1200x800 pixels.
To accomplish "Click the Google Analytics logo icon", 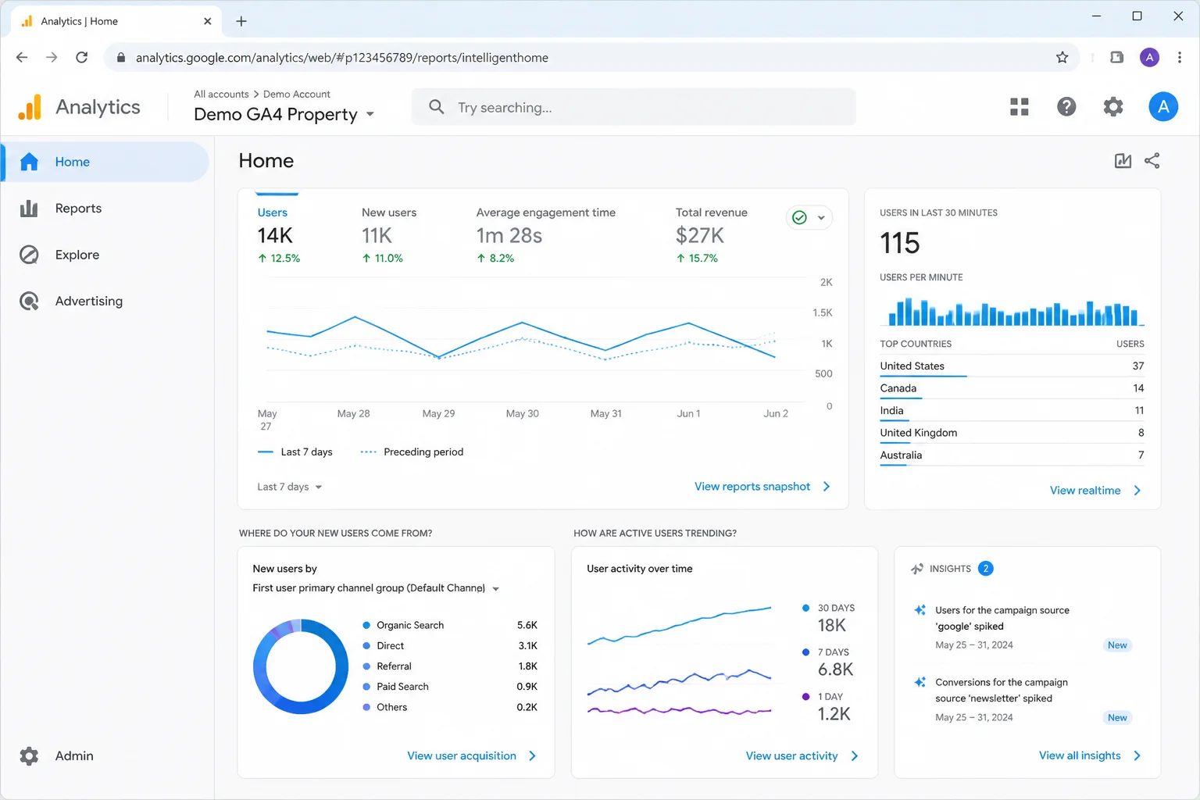I will tap(30, 107).
